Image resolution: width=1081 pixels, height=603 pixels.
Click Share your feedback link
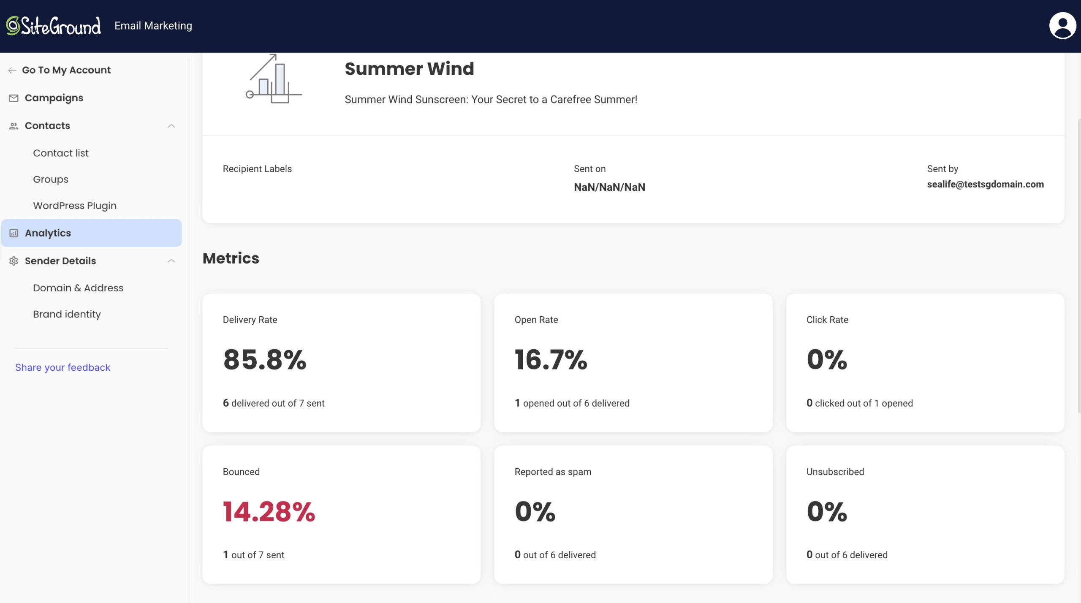(x=62, y=367)
